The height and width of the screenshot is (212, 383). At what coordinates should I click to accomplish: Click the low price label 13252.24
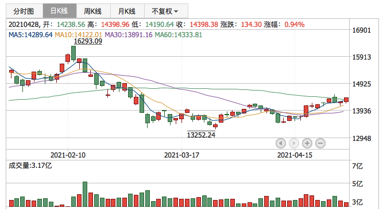pyautogui.click(x=201, y=135)
